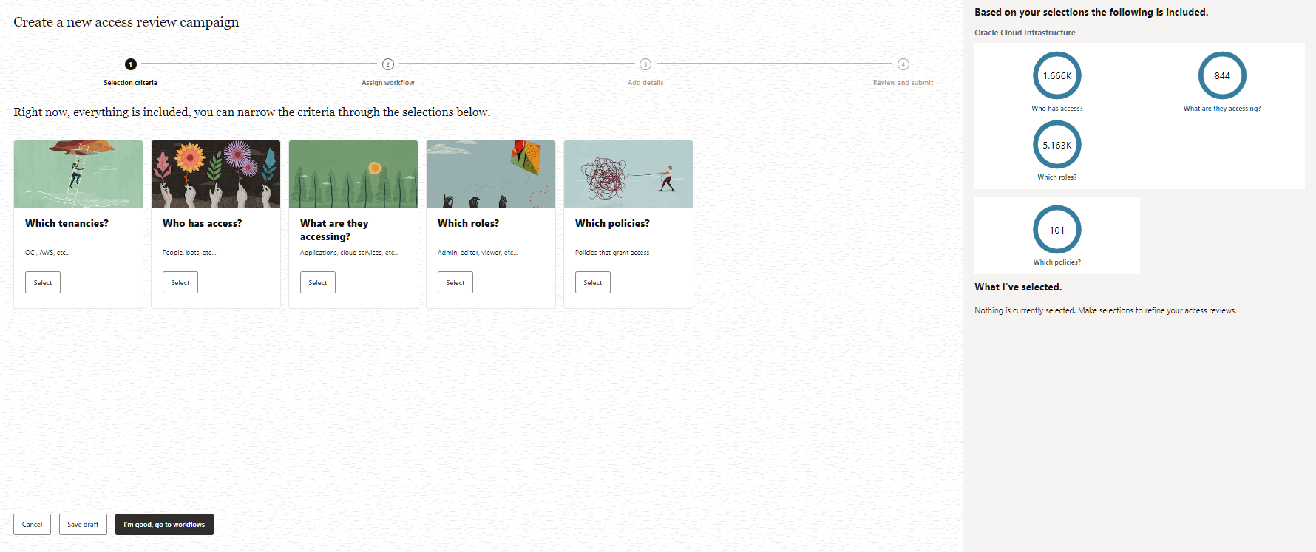Click Select under Who has access
The height and width of the screenshot is (552, 1316).
pyautogui.click(x=180, y=282)
